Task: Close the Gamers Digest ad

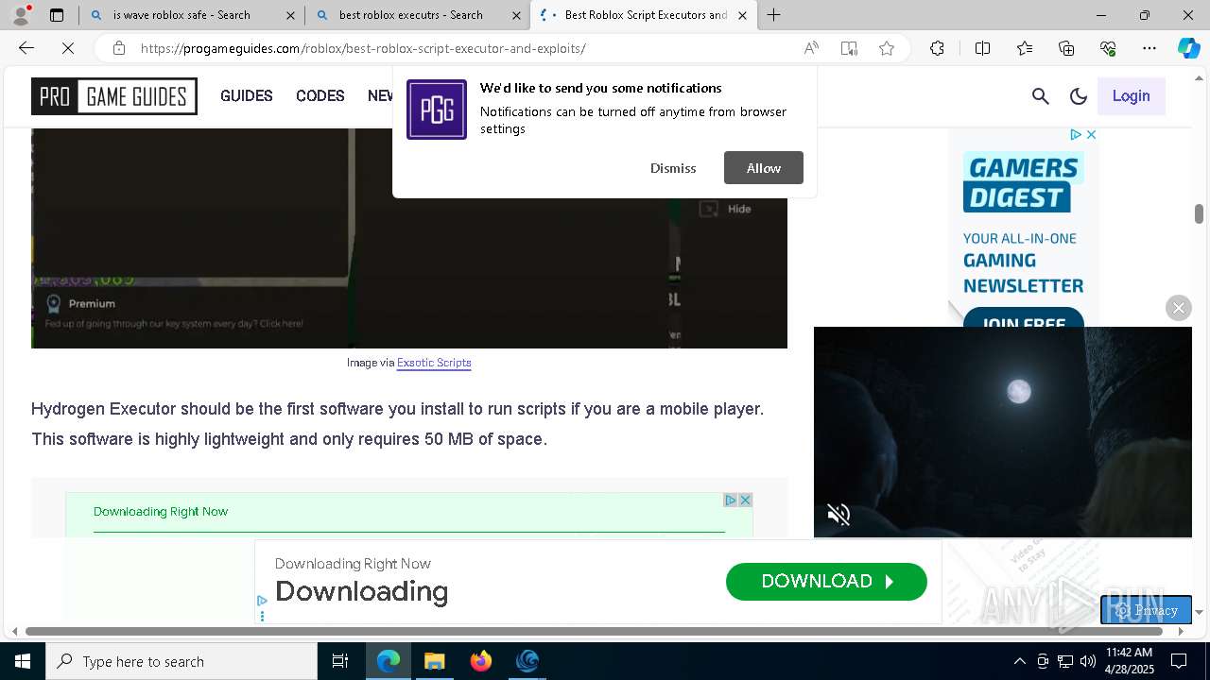Action: point(1091,135)
